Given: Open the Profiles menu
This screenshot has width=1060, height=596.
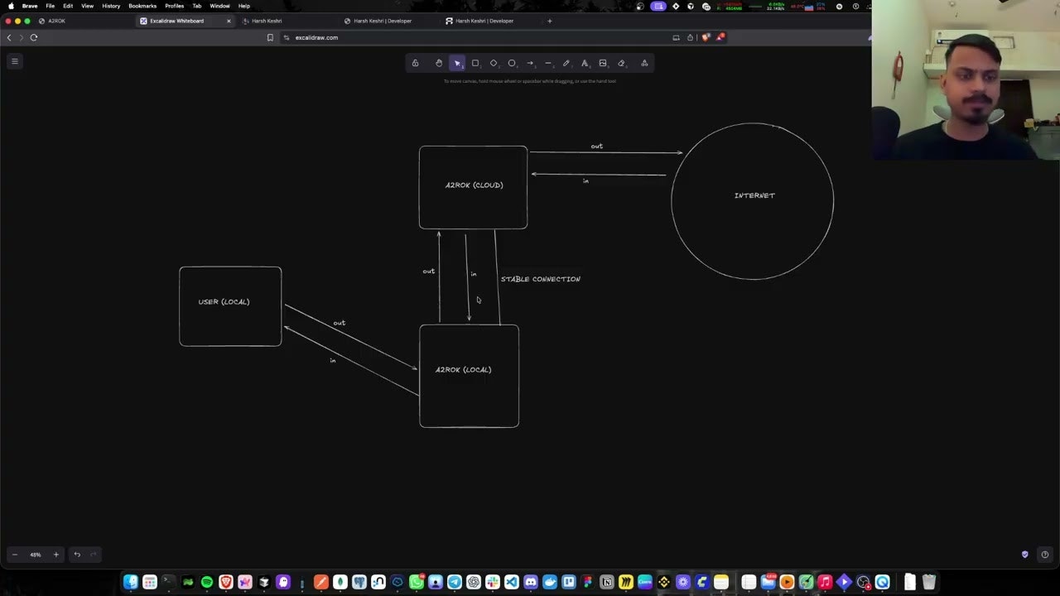Looking at the screenshot, I should pyautogui.click(x=174, y=6).
